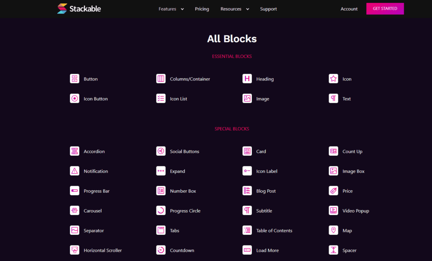Expand the Resources dropdown chevron

(247, 9)
